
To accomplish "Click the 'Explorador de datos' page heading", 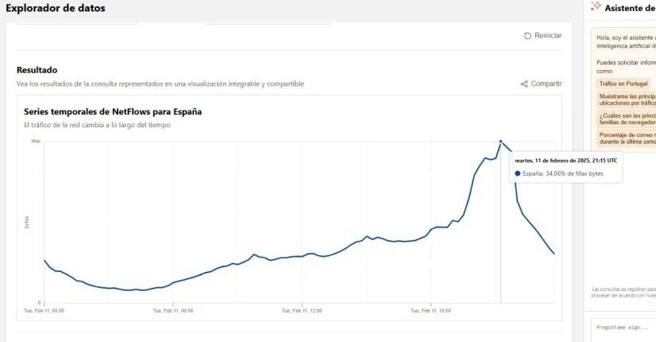I will click(55, 8).
